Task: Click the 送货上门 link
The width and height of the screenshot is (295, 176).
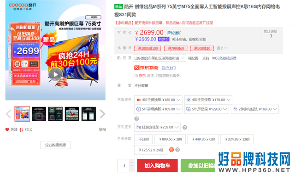Action: pyautogui.click(x=169, y=68)
